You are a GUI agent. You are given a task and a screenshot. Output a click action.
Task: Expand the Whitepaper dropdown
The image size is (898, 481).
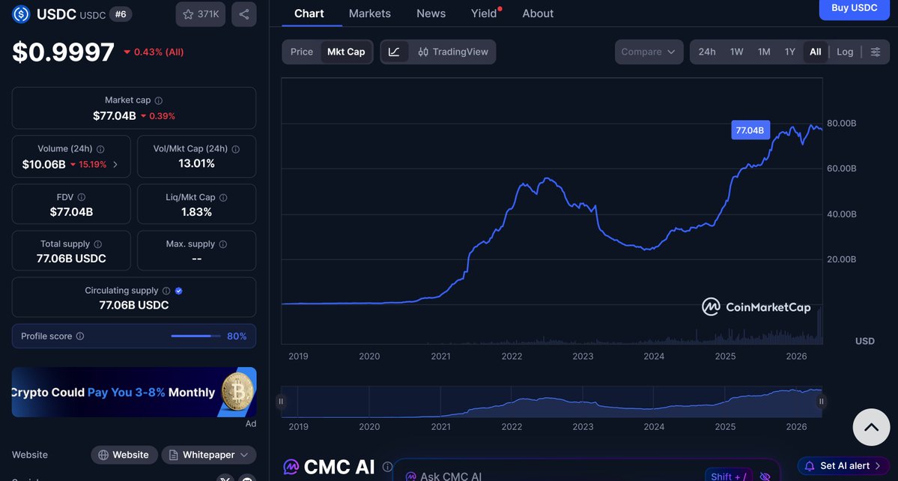click(x=208, y=455)
